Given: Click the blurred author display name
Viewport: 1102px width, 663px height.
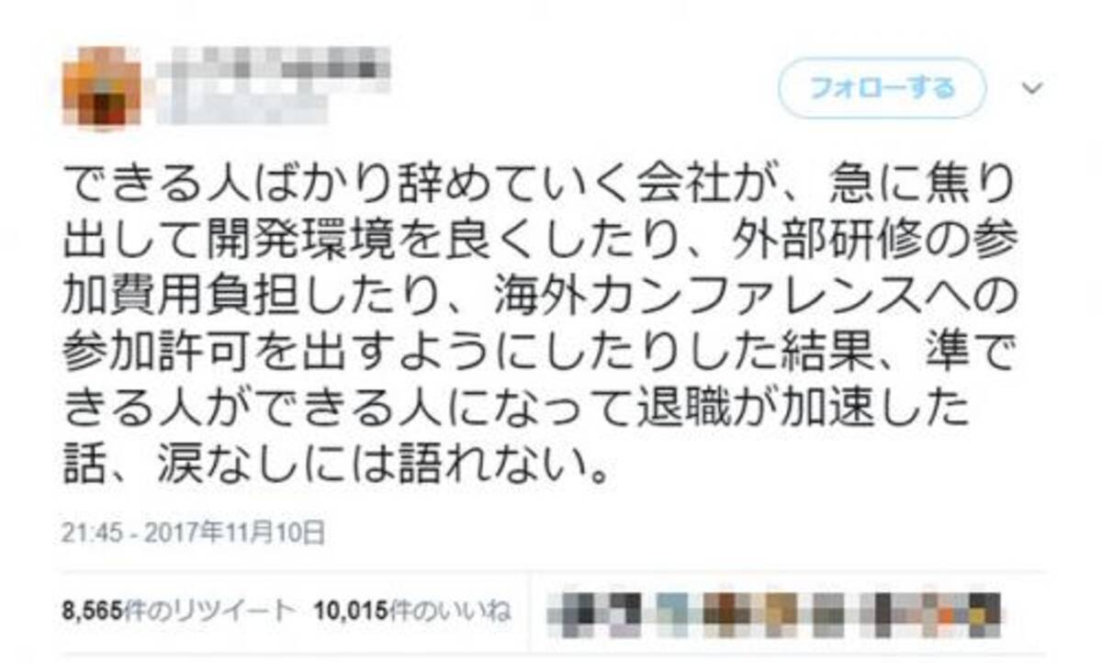Looking at the screenshot, I should (275, 66).
